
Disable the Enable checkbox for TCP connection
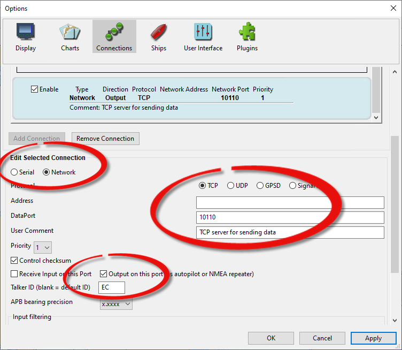[35, 89]
